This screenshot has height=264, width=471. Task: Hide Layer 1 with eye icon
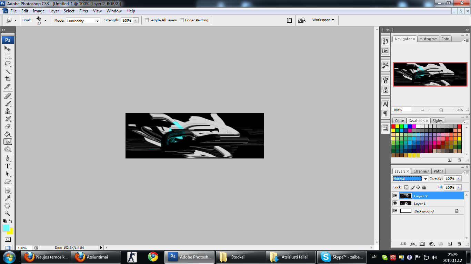(x=395, y=203)
